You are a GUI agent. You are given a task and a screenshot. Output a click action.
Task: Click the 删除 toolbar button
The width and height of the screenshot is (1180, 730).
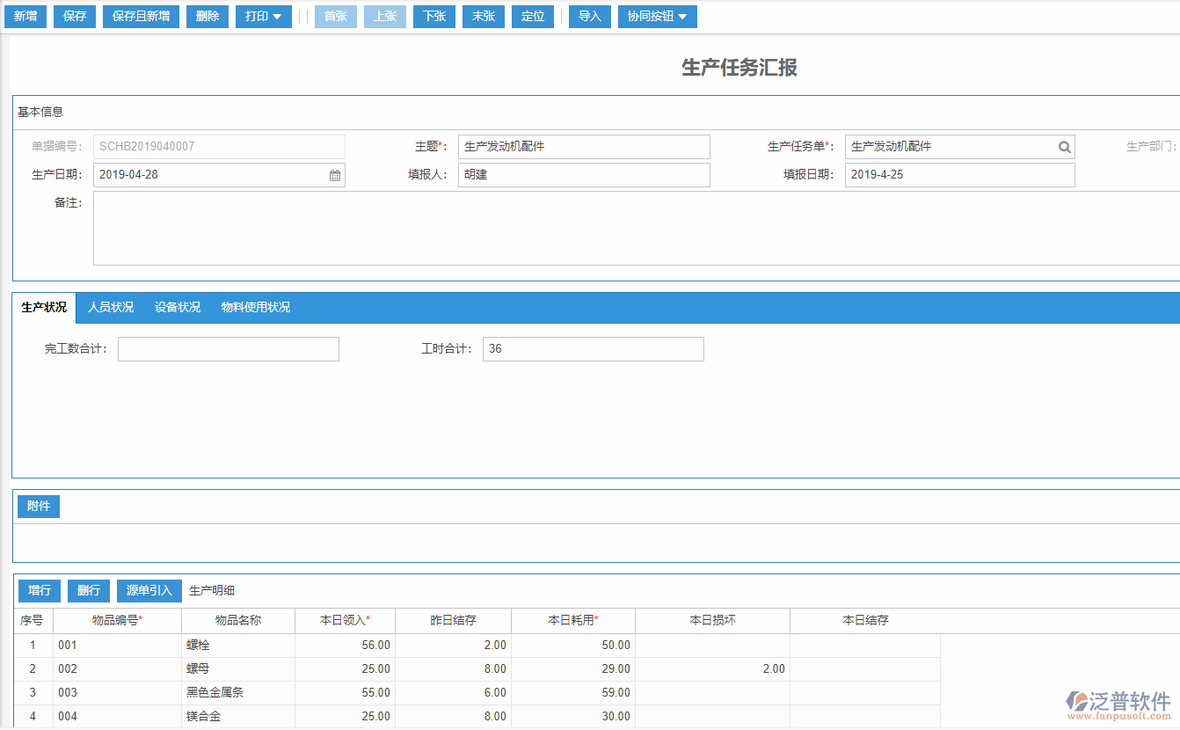[x=208, y=17]
